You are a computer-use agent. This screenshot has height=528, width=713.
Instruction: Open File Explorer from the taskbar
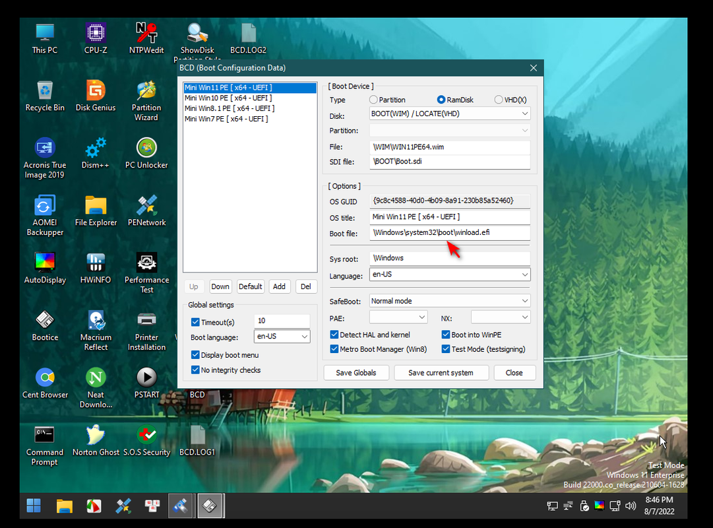tap(64, 506)
